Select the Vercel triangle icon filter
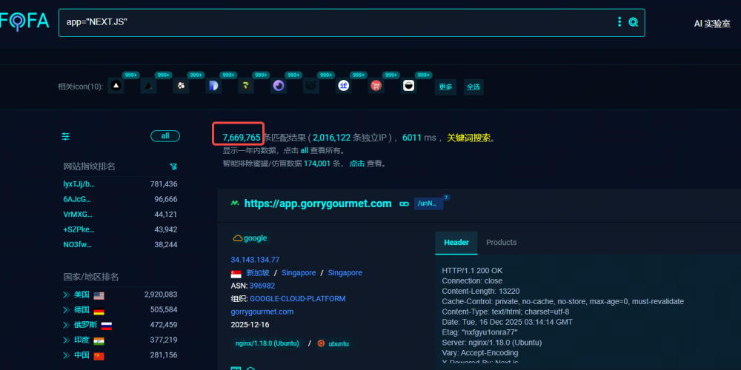This screenshot has height=370, width=741. point(115,87)
